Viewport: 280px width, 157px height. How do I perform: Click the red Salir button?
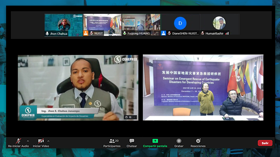click(x=265, y=143)
